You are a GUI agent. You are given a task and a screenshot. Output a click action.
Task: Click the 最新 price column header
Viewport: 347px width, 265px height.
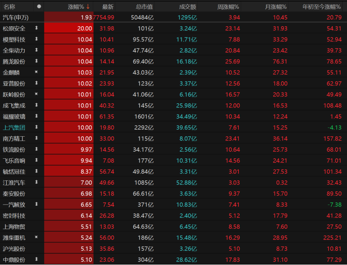pyautogui.click(x=108, y=7)
